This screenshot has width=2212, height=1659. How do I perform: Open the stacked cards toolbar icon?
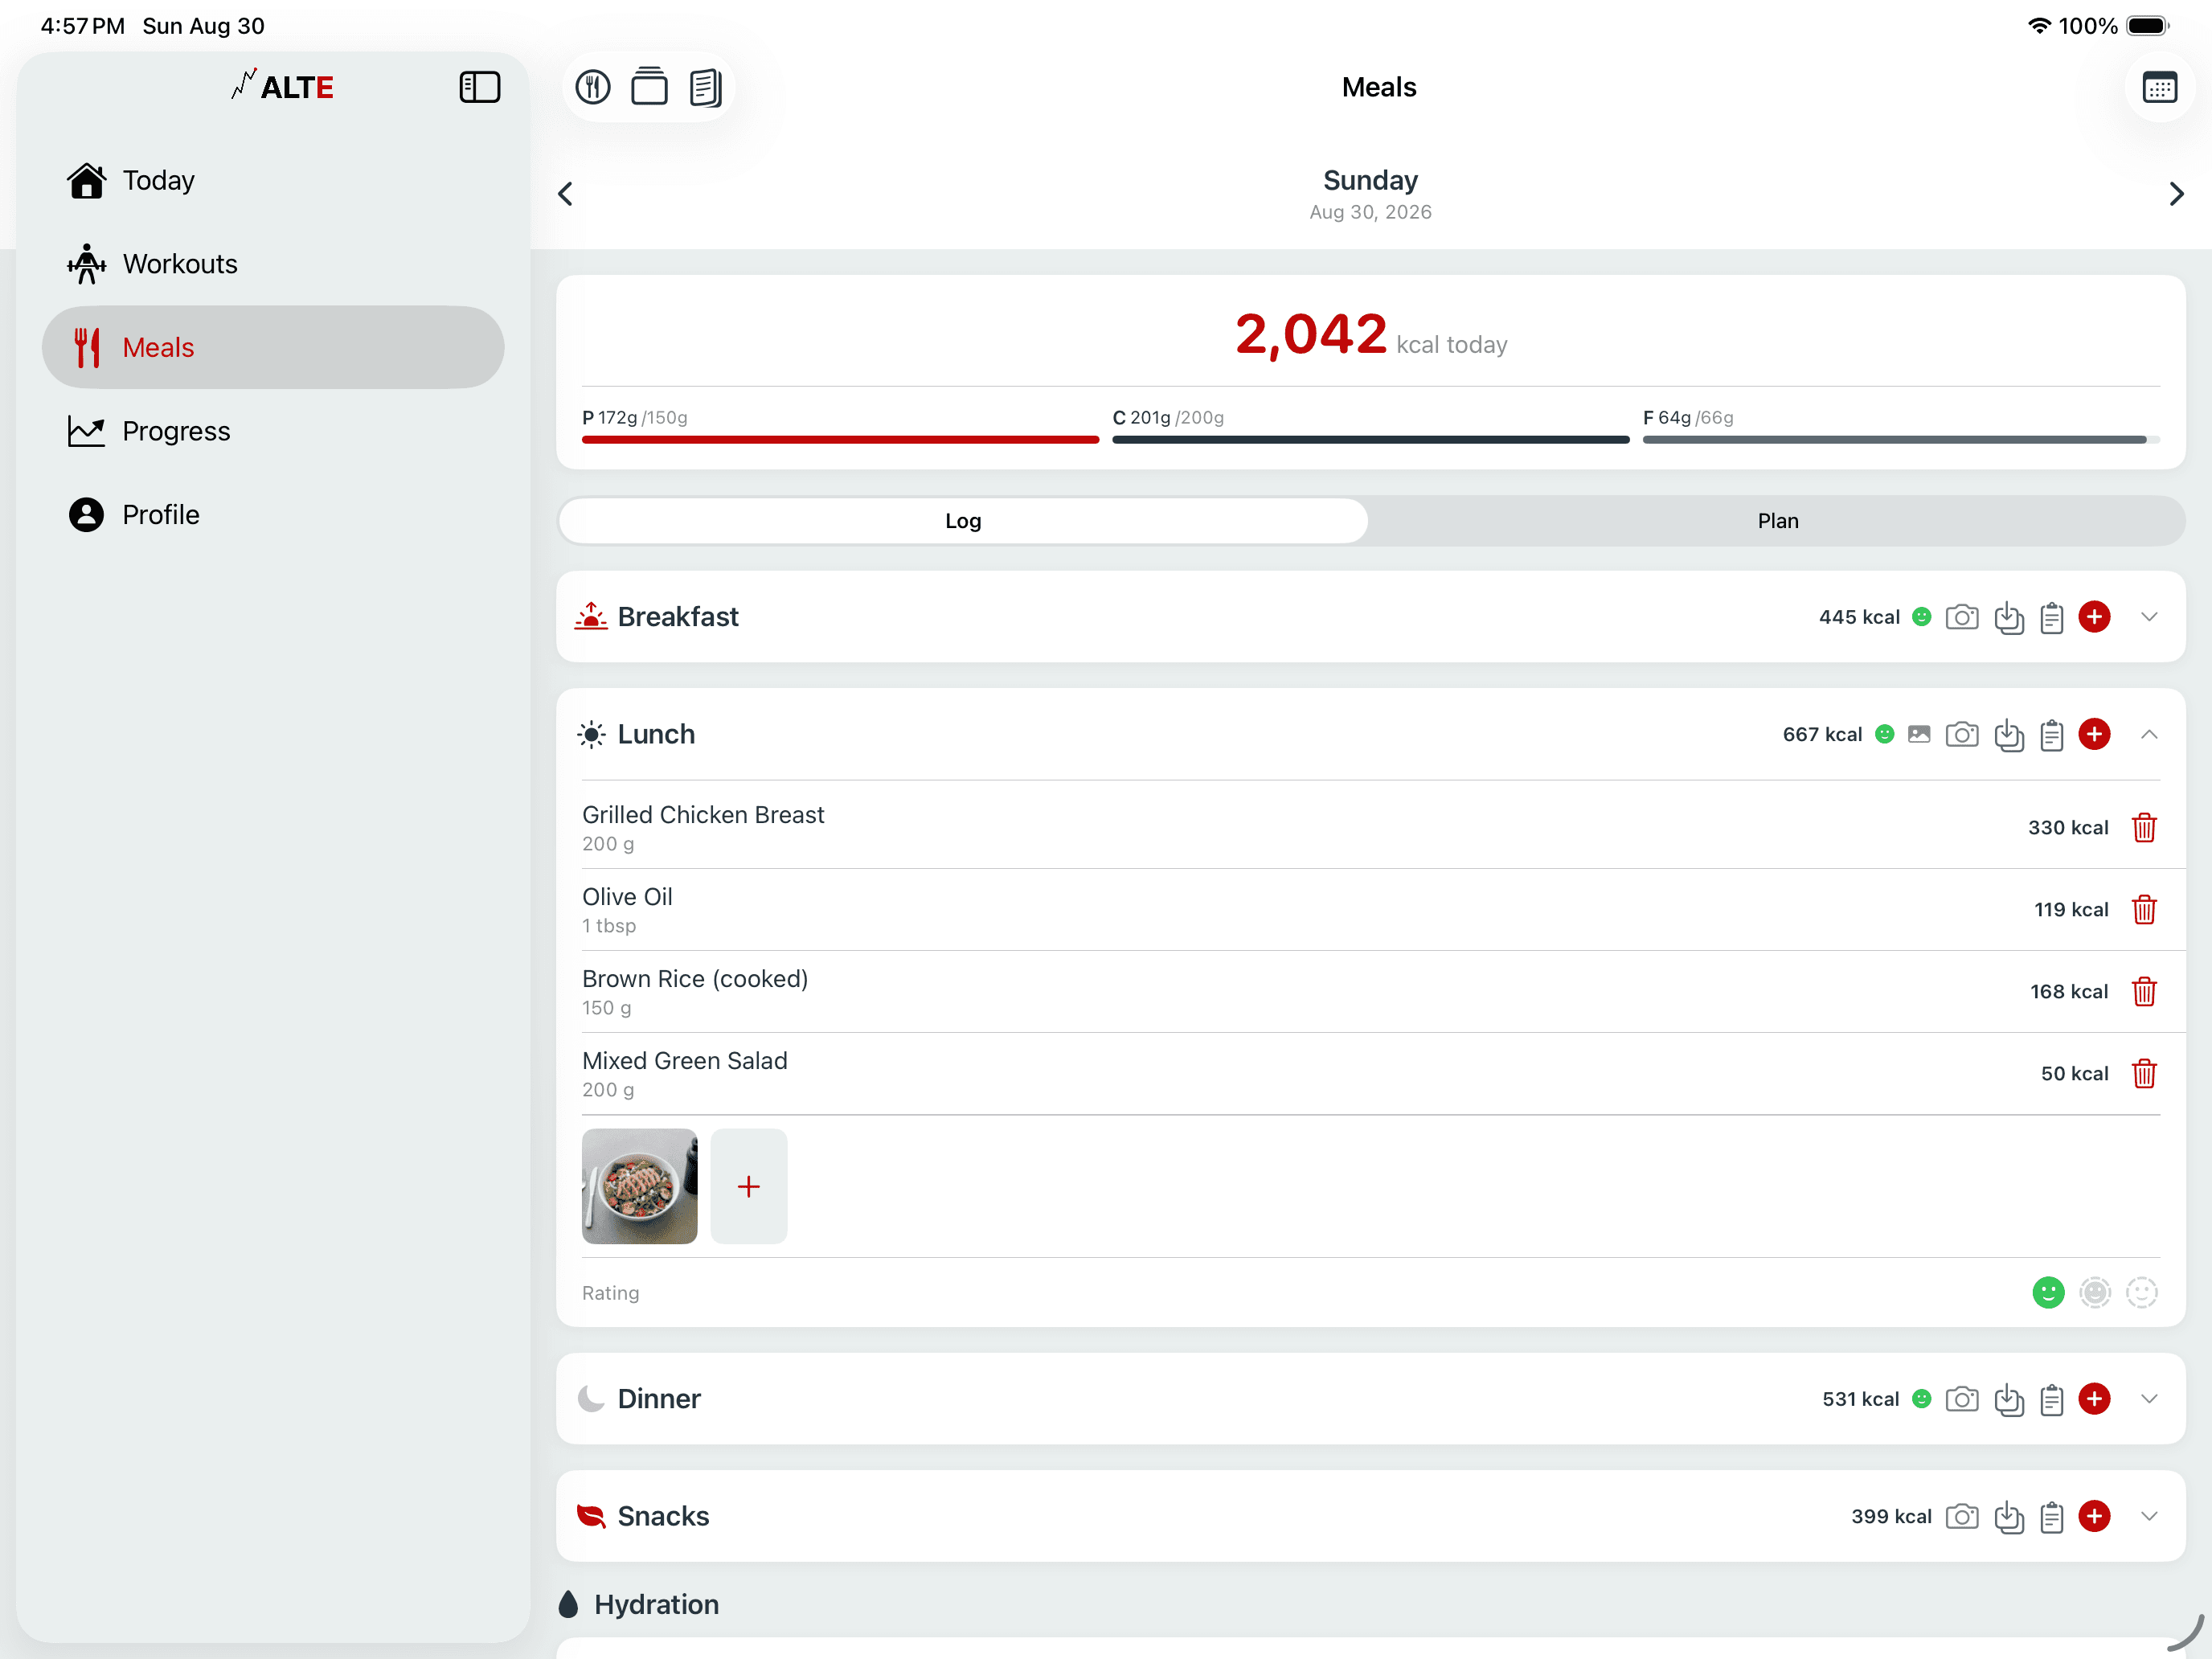[649, 87]
